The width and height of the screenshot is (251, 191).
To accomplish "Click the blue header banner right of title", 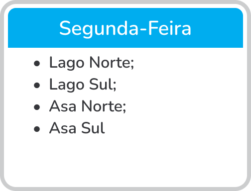I will click(217, 28).
